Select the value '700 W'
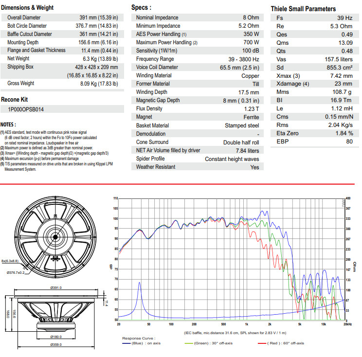 (x=251, y=42)
